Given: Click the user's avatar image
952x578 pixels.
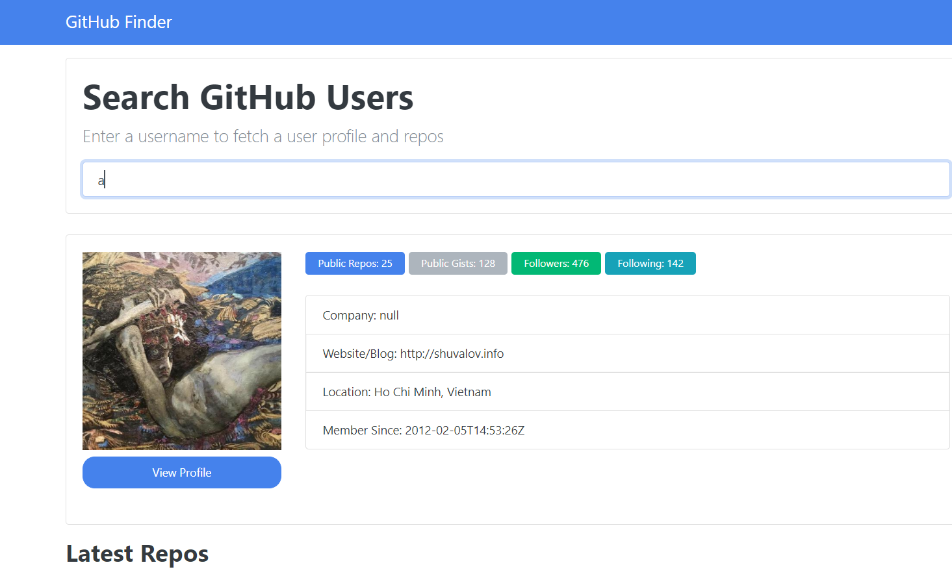Looking at the screenshot, I should click(x=181, y=350).
